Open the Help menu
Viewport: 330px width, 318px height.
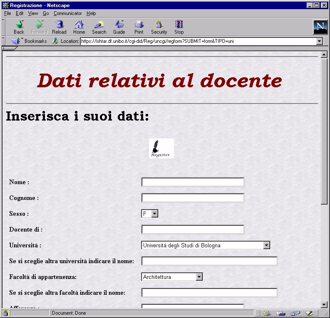[91, 13]
